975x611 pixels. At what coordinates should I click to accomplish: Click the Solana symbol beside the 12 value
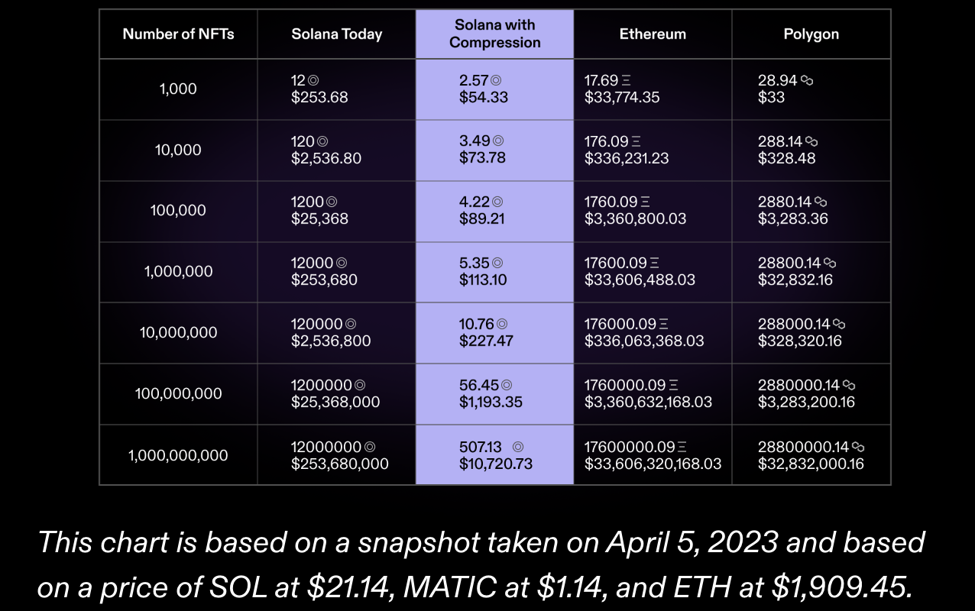coord(313,80)
